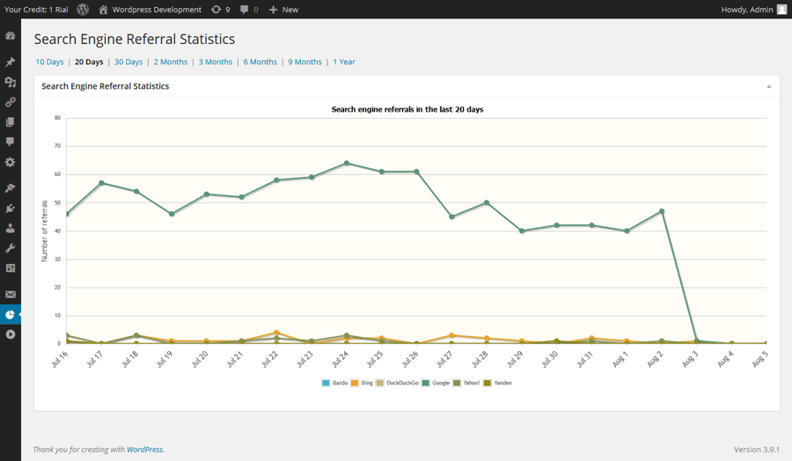Open Appearance via the paintbrush sidebar icon

pyautogui.click(x=10, y=188)
